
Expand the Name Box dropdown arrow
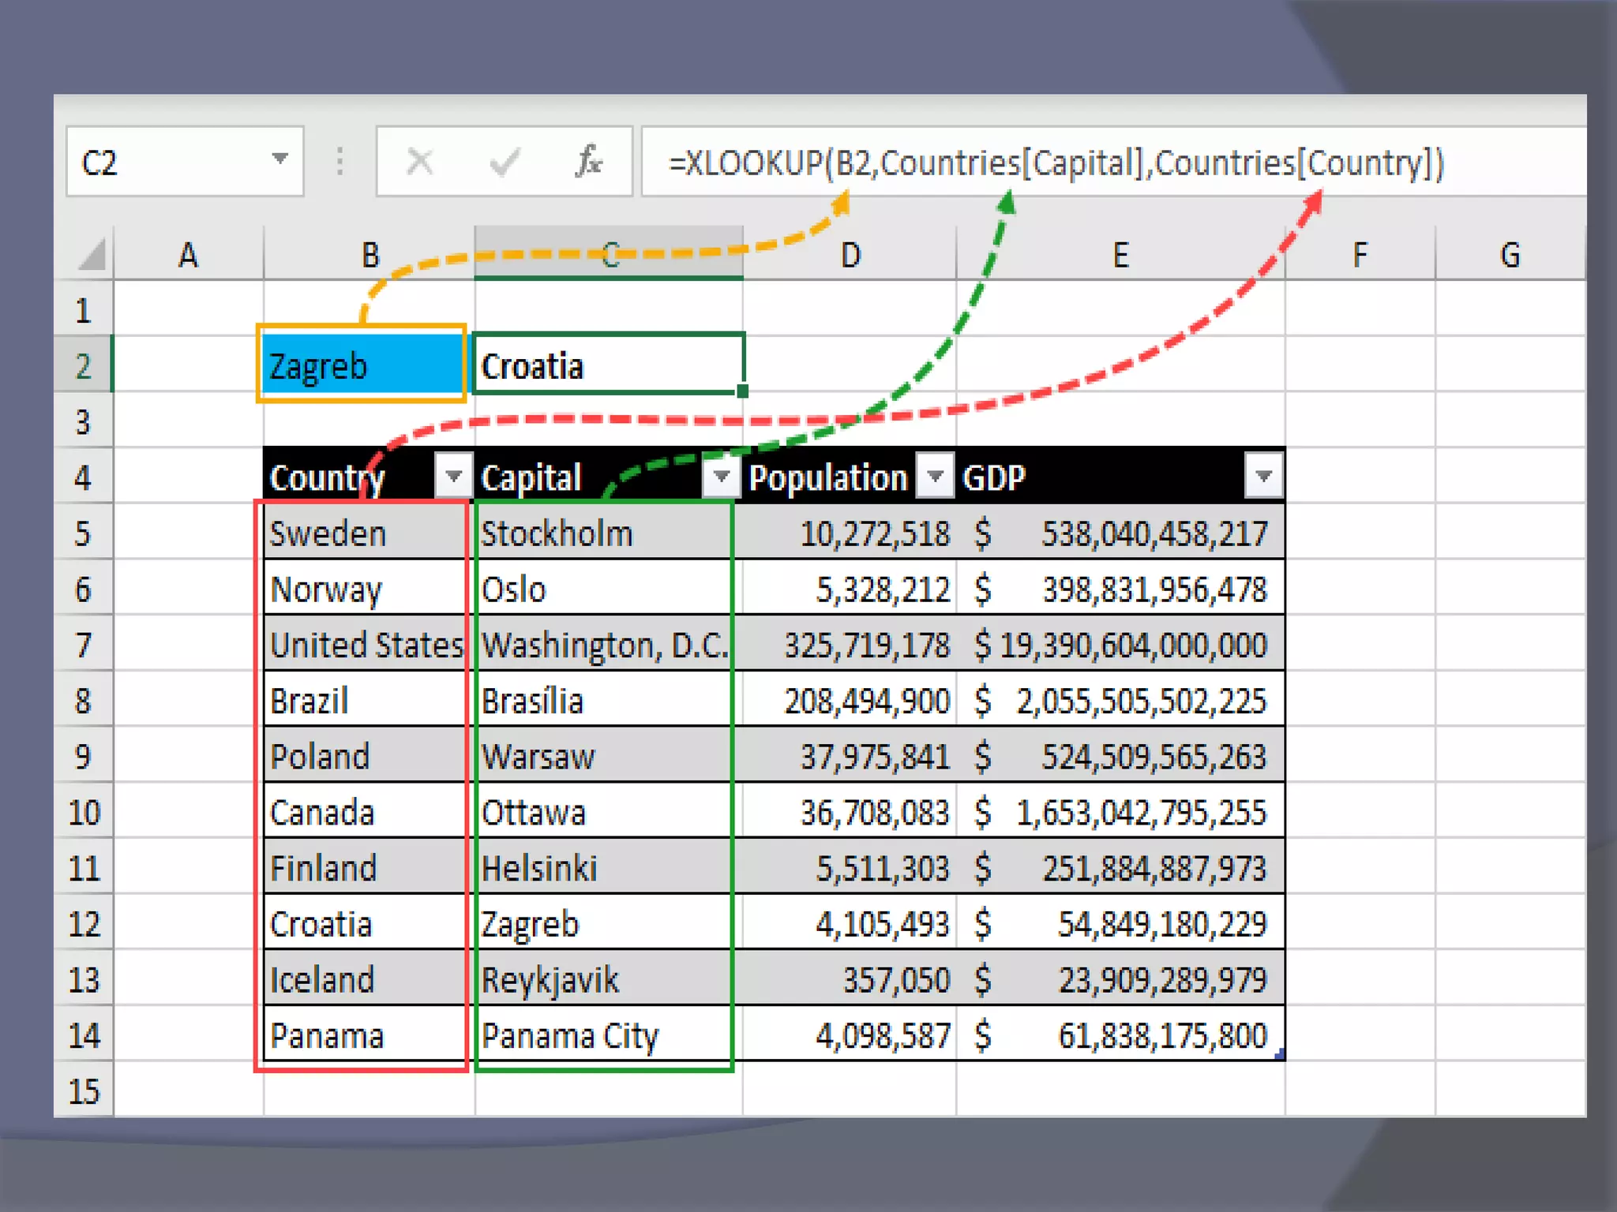point(280,159)
